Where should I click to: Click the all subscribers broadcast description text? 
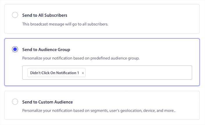click(x=65, y=24)
